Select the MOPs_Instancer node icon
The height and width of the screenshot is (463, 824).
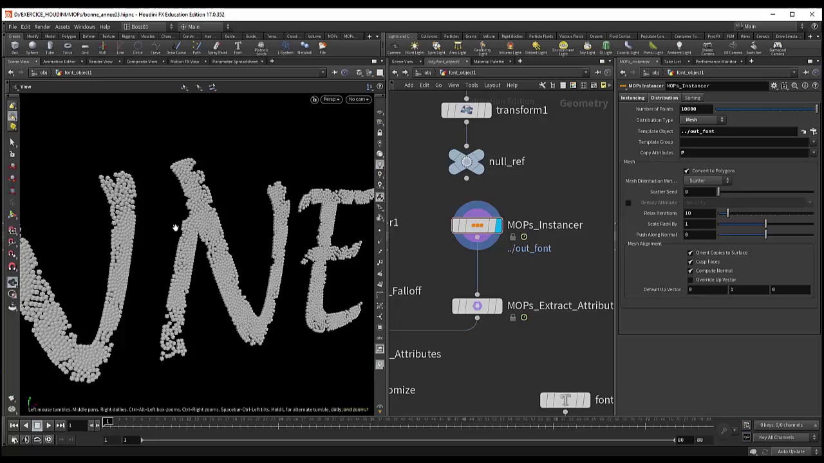point(477,225)
